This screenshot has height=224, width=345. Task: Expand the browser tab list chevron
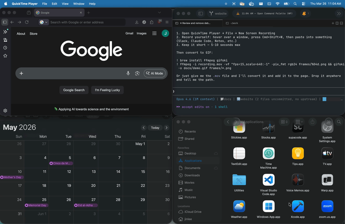[160, 13]
